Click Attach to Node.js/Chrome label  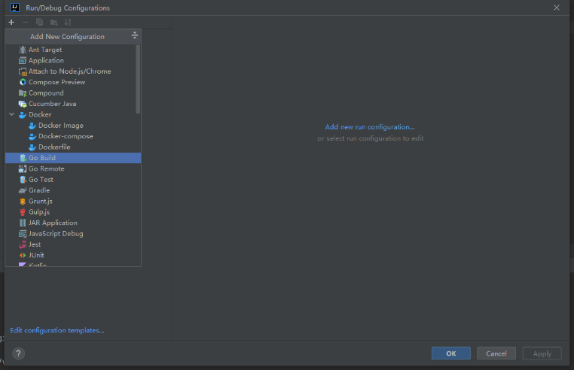pyautogui.click(x=69, y=71)
